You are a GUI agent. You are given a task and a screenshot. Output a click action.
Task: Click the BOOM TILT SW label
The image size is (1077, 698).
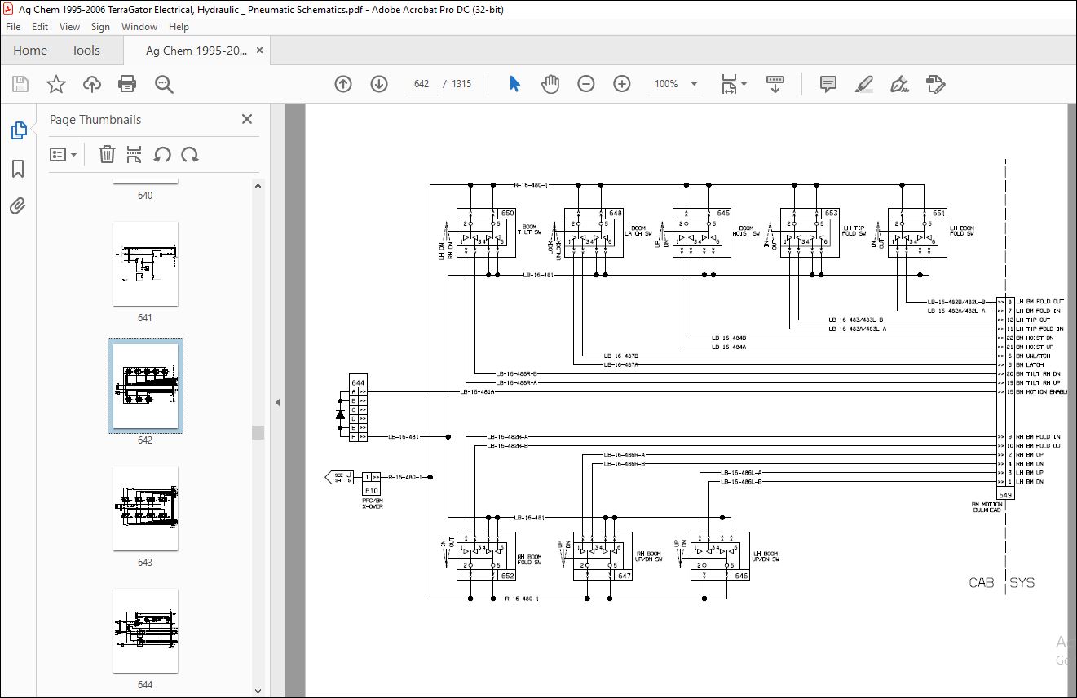530,231
